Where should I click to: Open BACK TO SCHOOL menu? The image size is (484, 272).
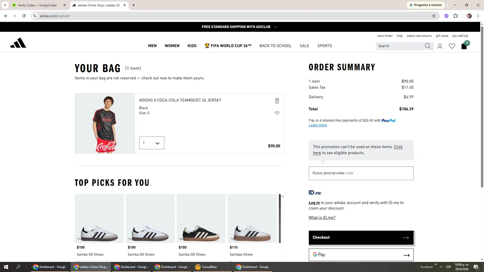(276, 46)
